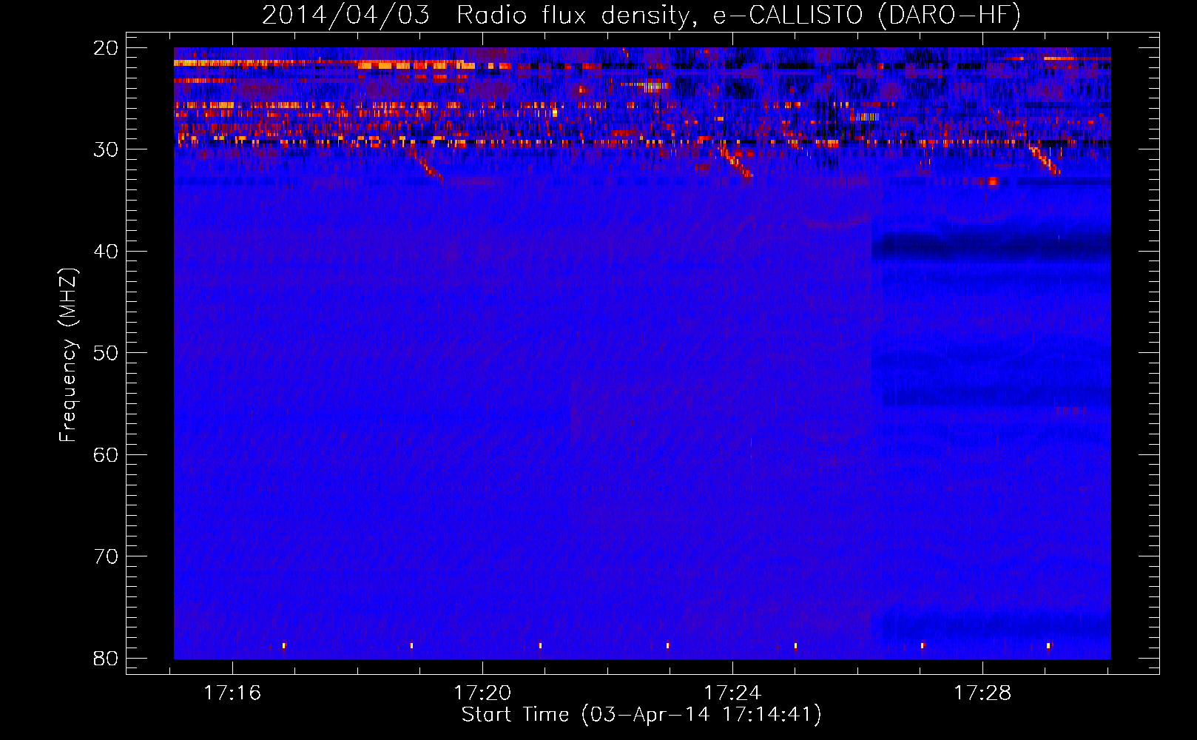1197x740 pixels.
Task: Click the bright spot near 33 MHz at 17:28
Action: [x=992, y=181]
